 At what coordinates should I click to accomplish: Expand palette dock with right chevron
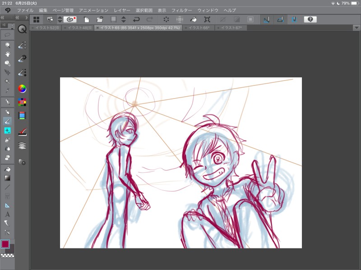click(27, 18)
